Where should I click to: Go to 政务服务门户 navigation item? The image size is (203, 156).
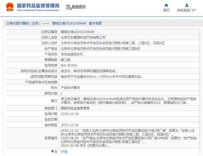point(187,10)
